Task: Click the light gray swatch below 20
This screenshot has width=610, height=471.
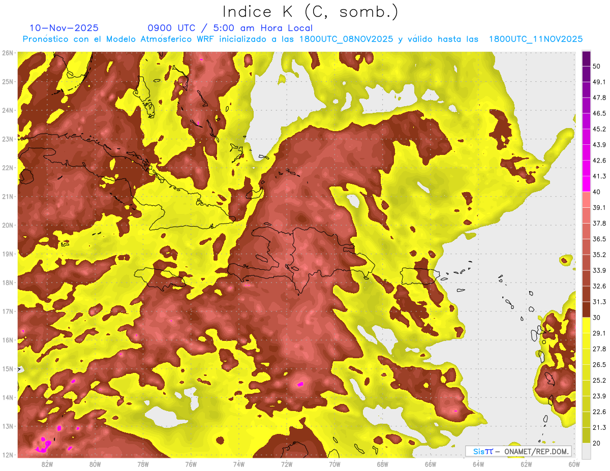Action: tap(586, 450)
